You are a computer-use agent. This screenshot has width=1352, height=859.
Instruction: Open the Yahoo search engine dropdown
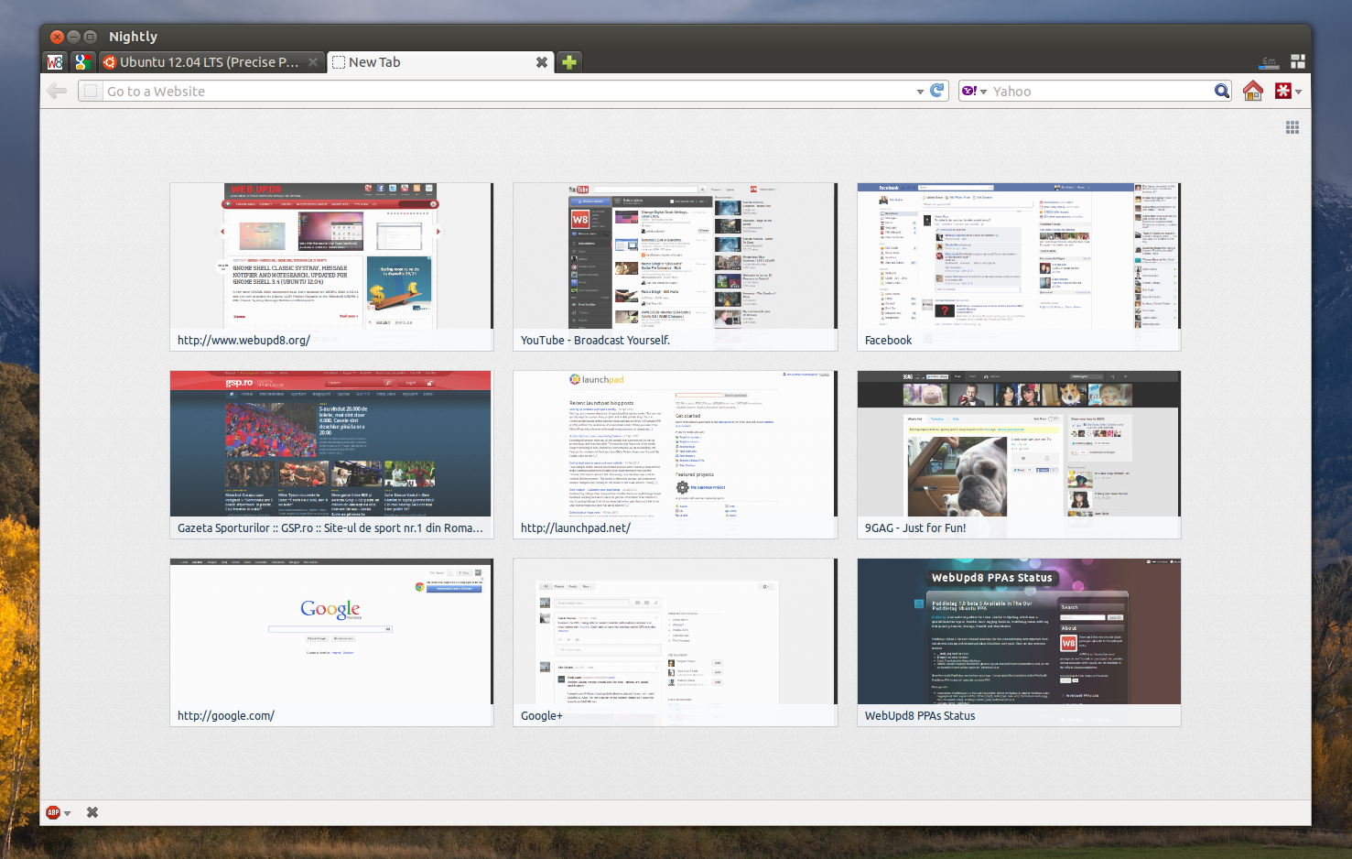[x=984, y=91]
